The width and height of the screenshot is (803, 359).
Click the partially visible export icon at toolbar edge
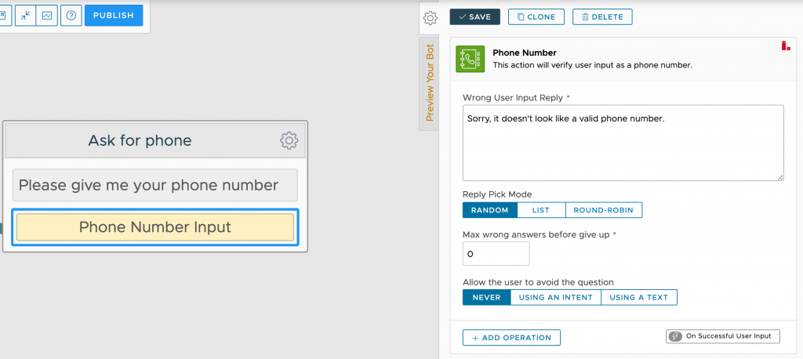5,16
